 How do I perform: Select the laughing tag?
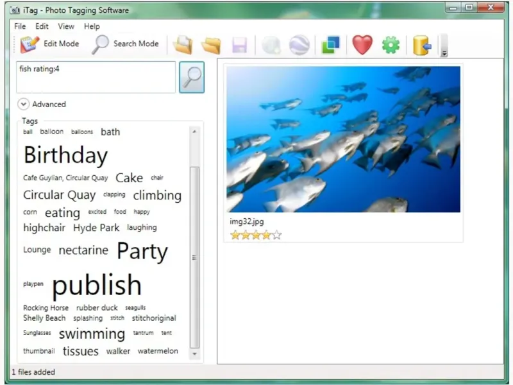(x=142, y=228)
